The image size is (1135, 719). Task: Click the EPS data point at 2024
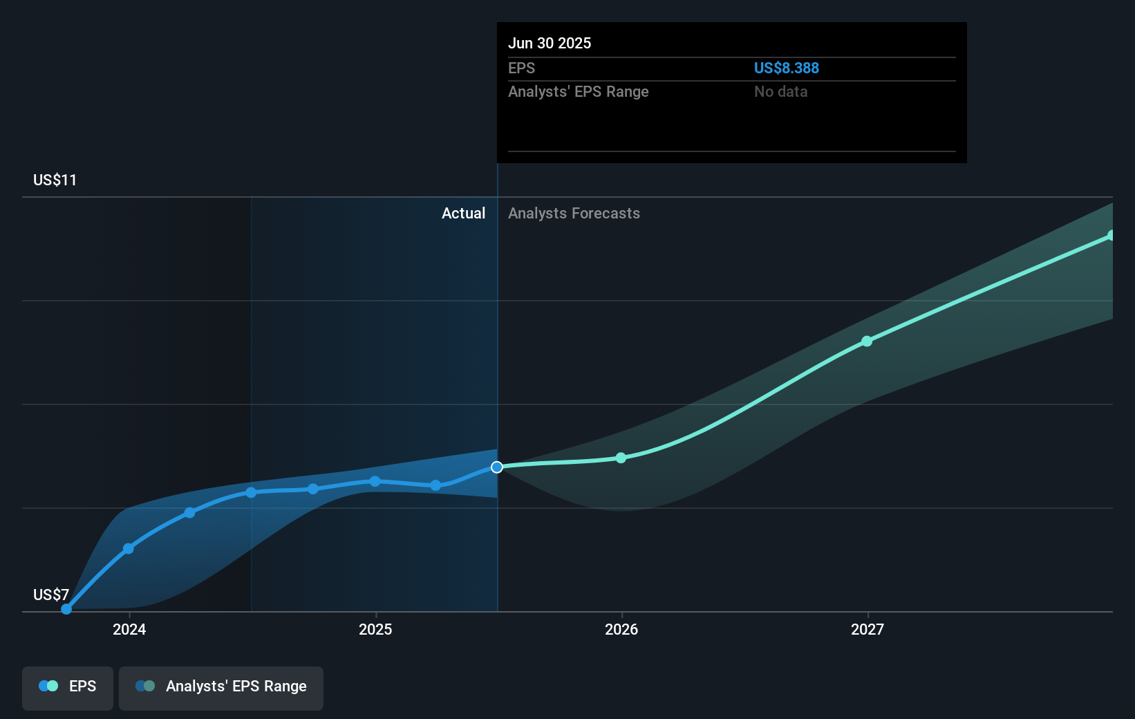[x=129, y=548]
